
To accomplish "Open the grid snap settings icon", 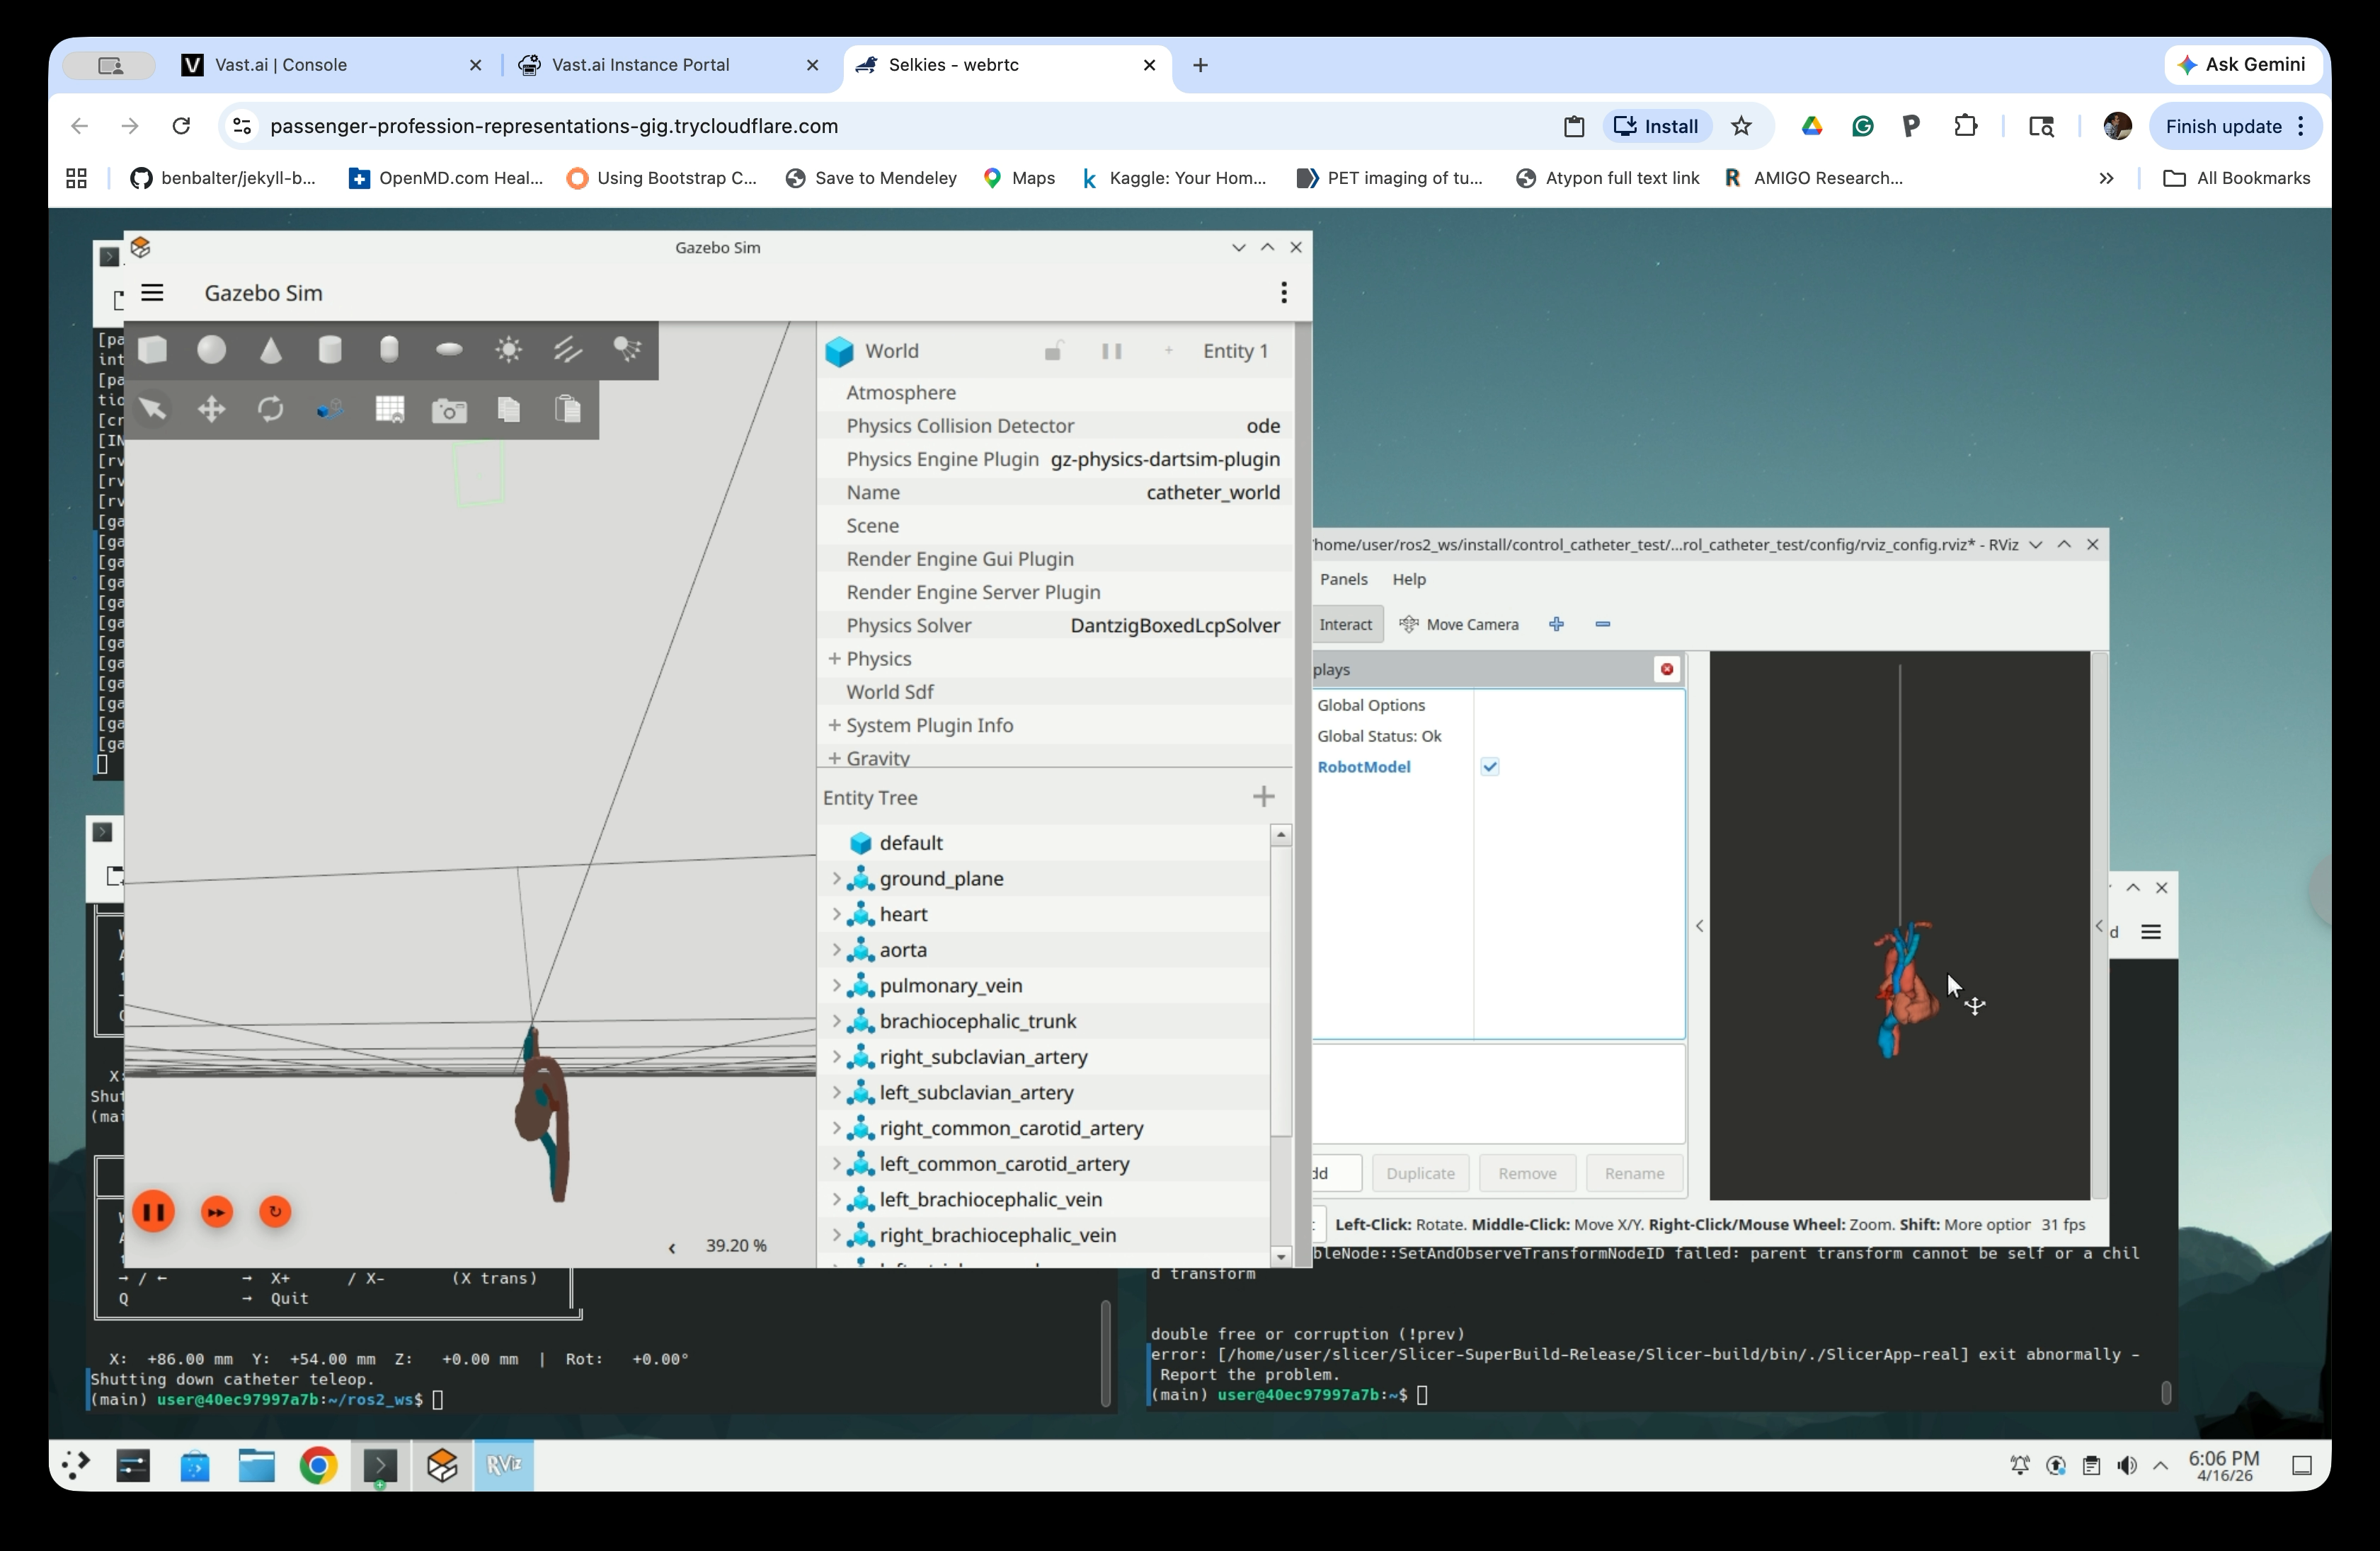I will coord(390,410).
